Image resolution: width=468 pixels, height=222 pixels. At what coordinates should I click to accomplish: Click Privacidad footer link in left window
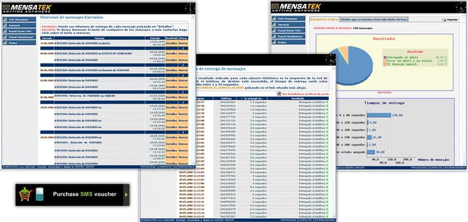(148, 167)
